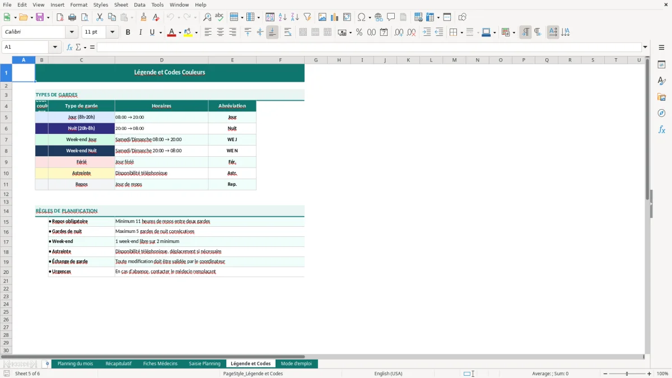Screen dimensions: 672x378
Task: Open the Styles menu
Action: pyautogui.click(x=101, y=4)
